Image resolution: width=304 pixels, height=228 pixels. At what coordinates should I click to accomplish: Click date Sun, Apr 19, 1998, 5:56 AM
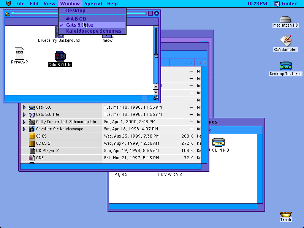click(x=131, y=150)
